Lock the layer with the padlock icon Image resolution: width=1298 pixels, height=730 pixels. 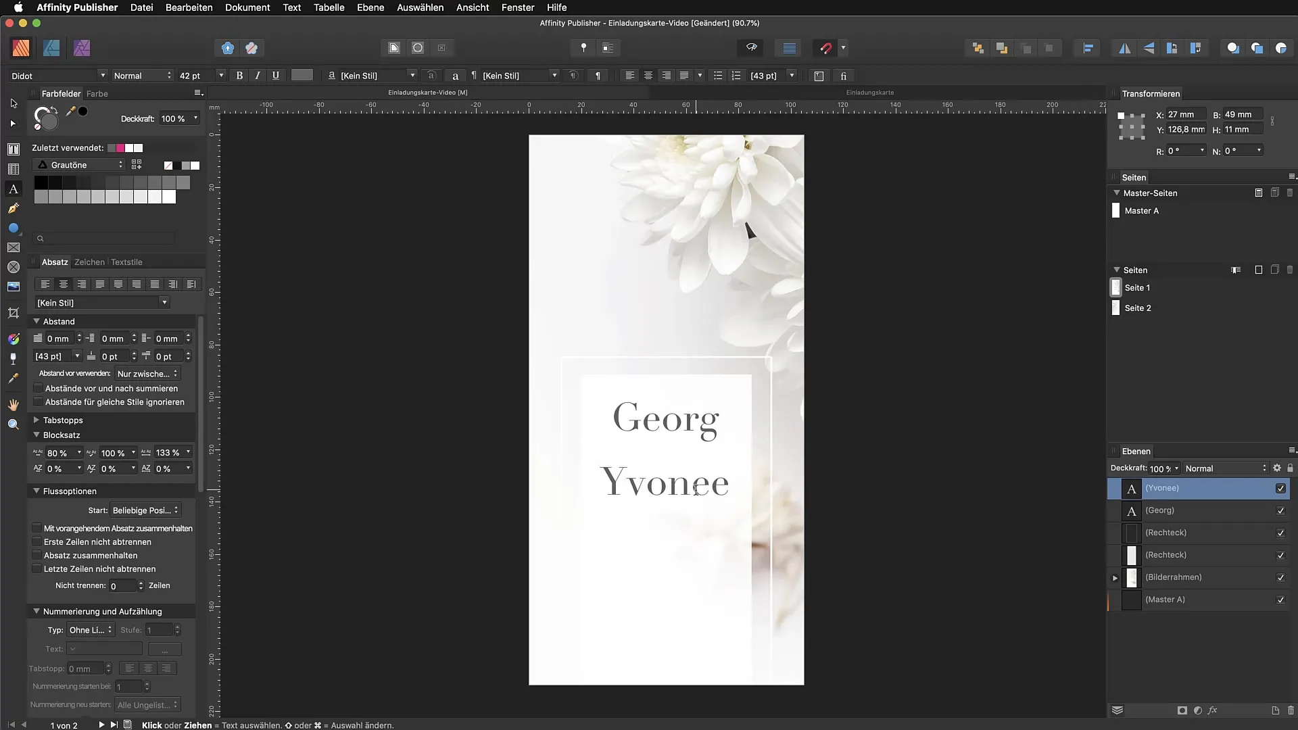tap(1290, 468)
